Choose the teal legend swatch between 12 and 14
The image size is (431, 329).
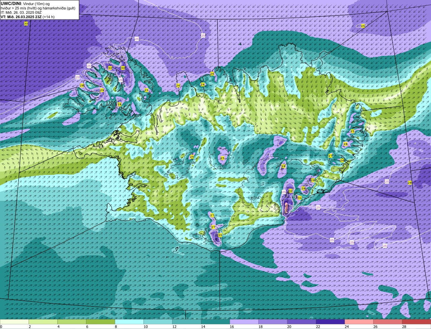pyautogui.click(x=187, y=322)
